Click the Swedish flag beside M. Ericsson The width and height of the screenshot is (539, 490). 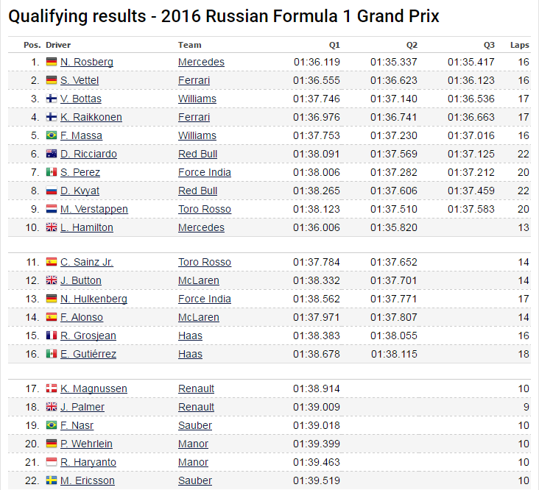tap(51, 480)
